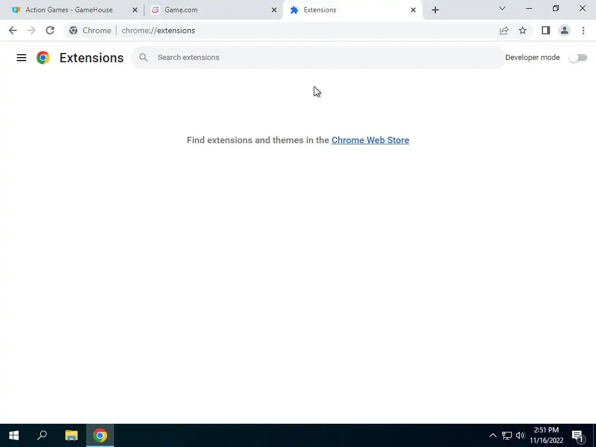Close the Chrome window
The width and height of the screenshot is (596, 447).
(x=582, y=8)
